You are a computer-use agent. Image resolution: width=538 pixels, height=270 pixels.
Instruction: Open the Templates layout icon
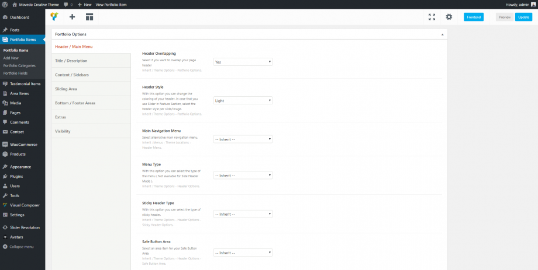(x=89, y=17)
